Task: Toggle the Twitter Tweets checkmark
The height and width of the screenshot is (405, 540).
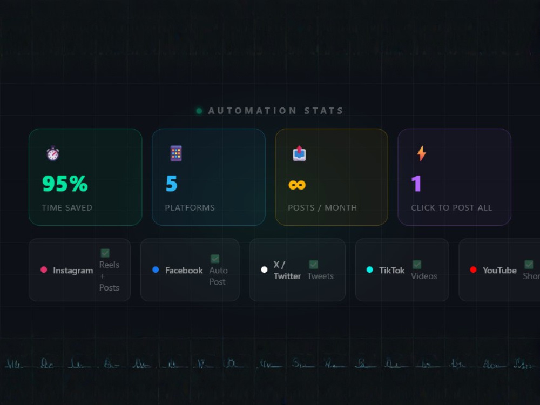Action: 313,265
